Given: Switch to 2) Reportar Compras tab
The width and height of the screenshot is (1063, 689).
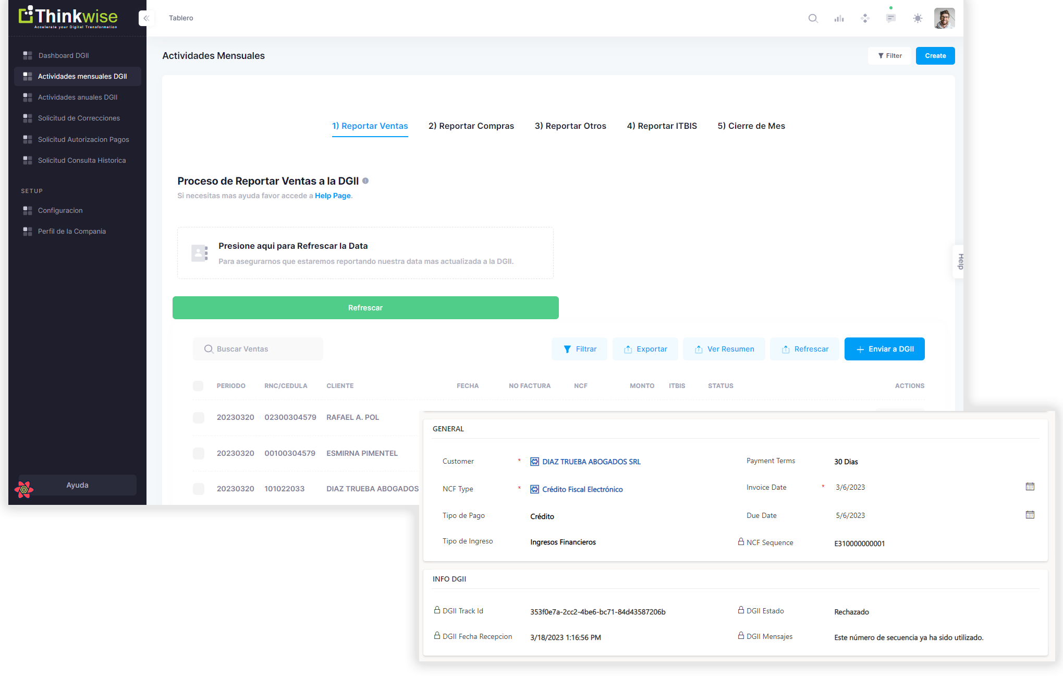Looking at the screenshot, I should click(x=471, y=126).
